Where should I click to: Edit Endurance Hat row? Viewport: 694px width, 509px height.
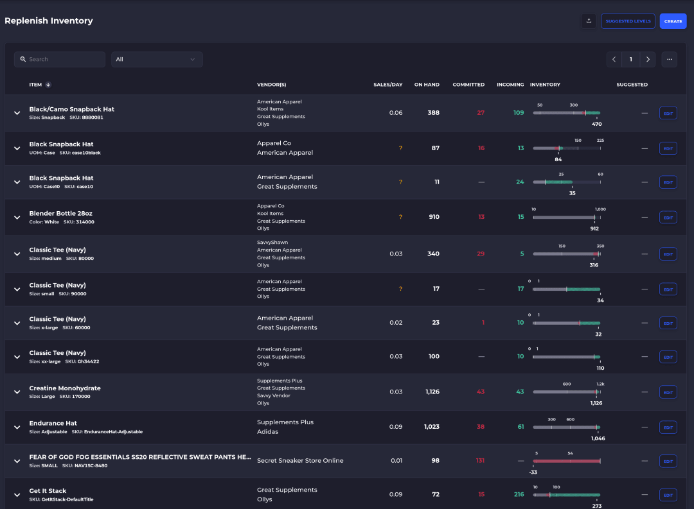(x=668, y=427)
